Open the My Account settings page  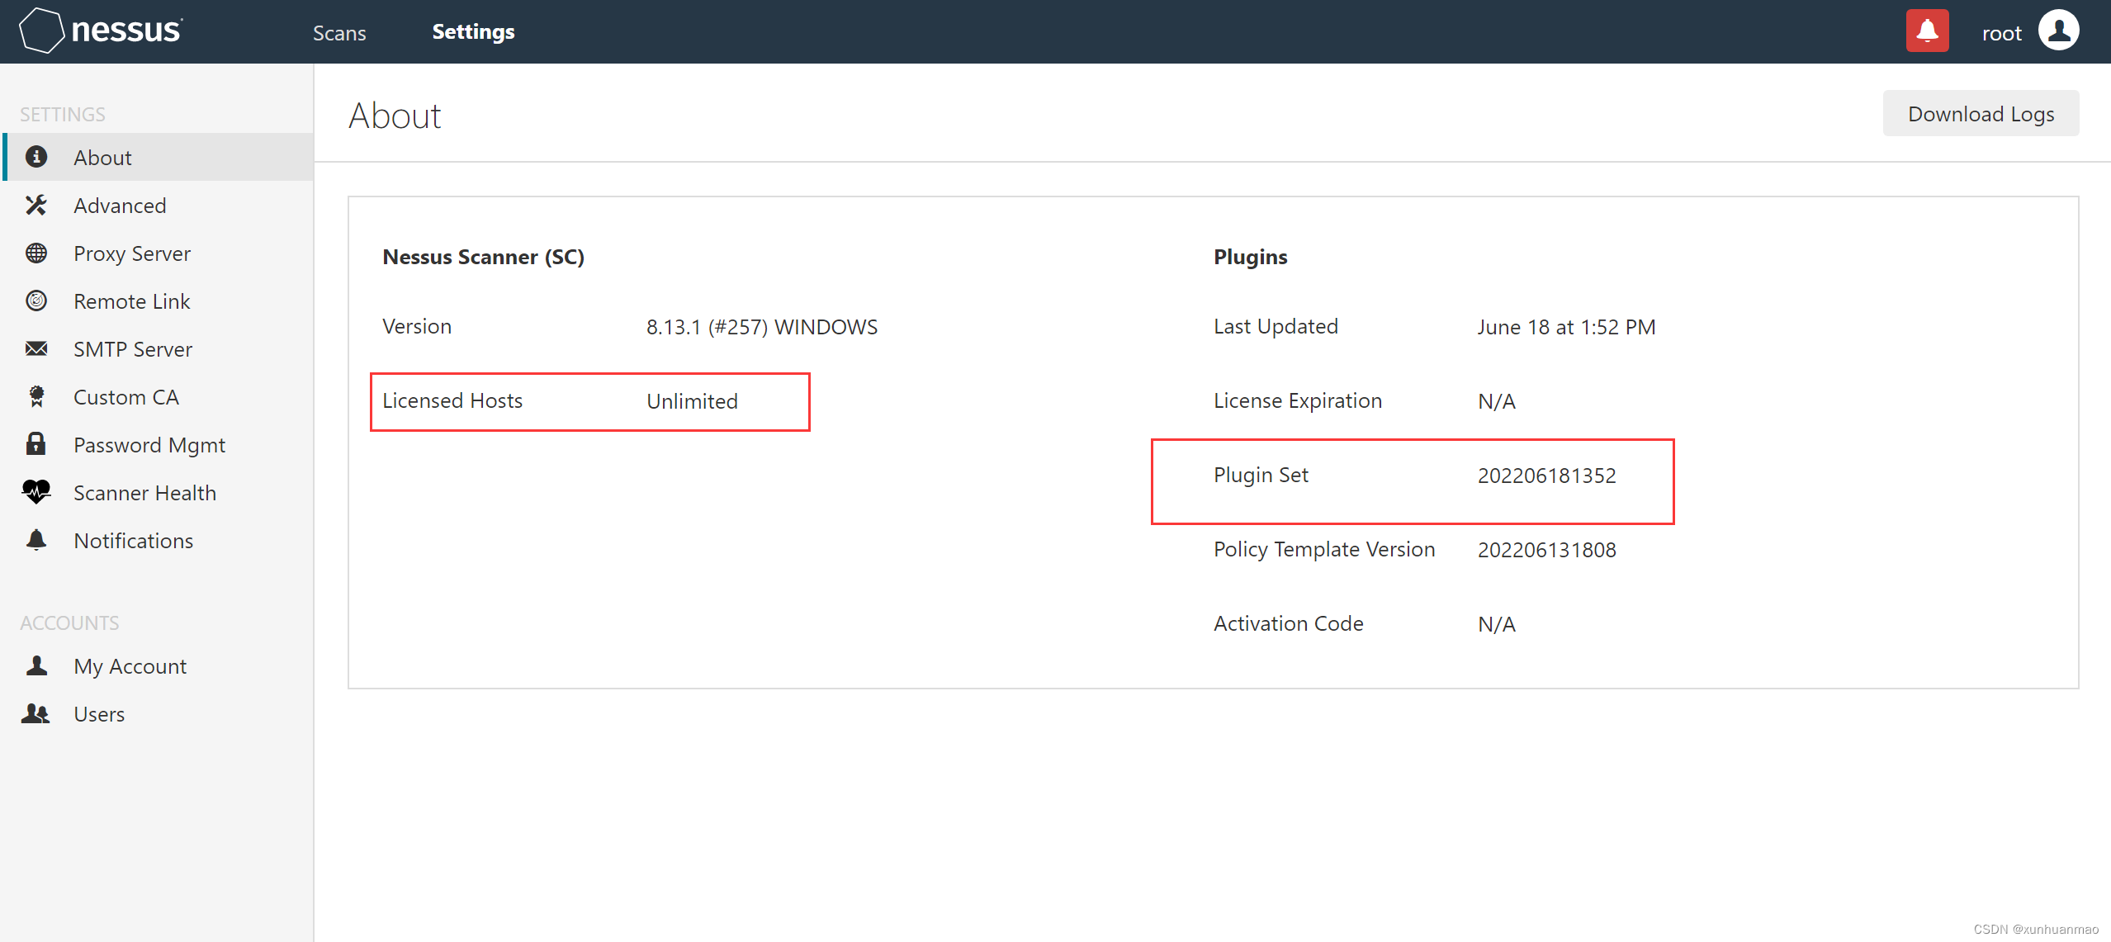pyautogui.click(x=130, y=666)
